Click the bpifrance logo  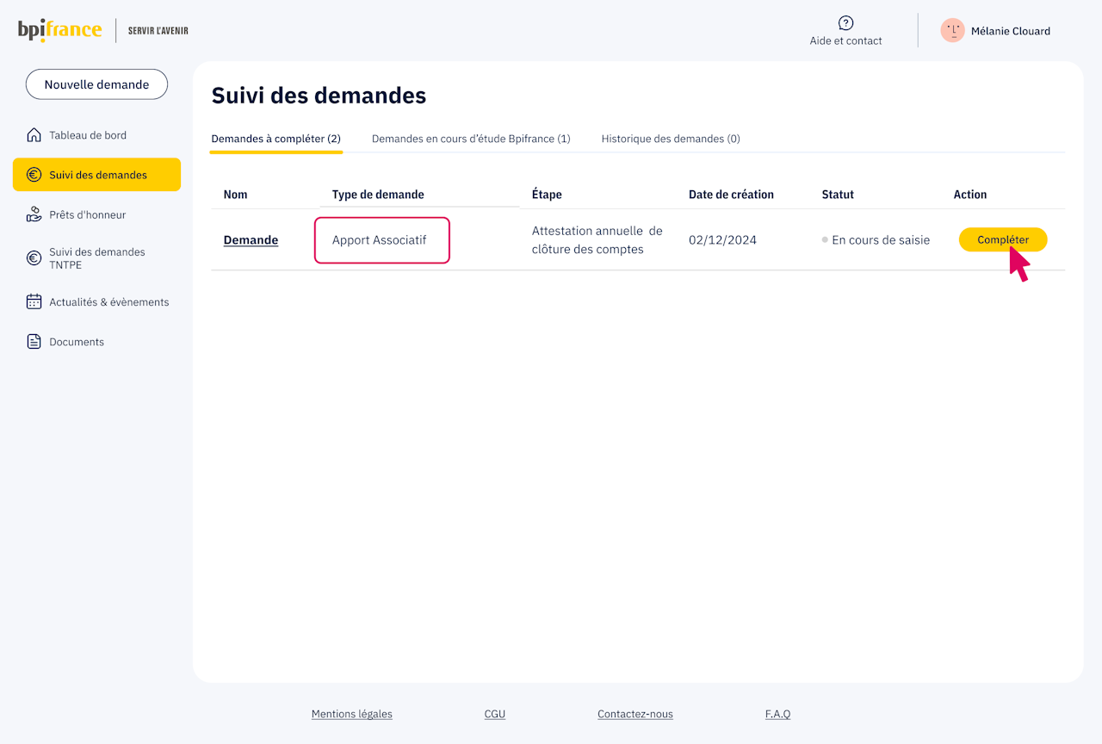59,30
